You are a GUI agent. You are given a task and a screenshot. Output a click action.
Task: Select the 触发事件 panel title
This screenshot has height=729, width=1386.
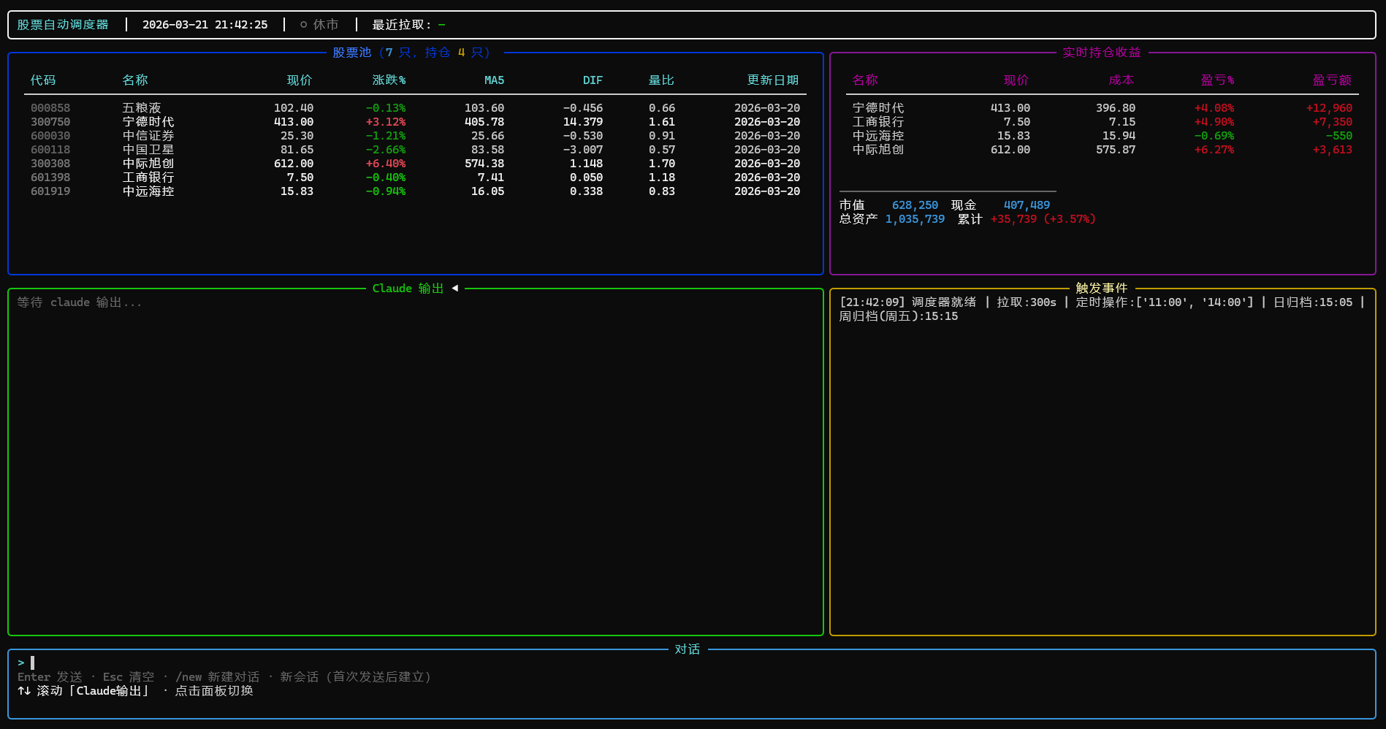click(x=1102, y=289)
